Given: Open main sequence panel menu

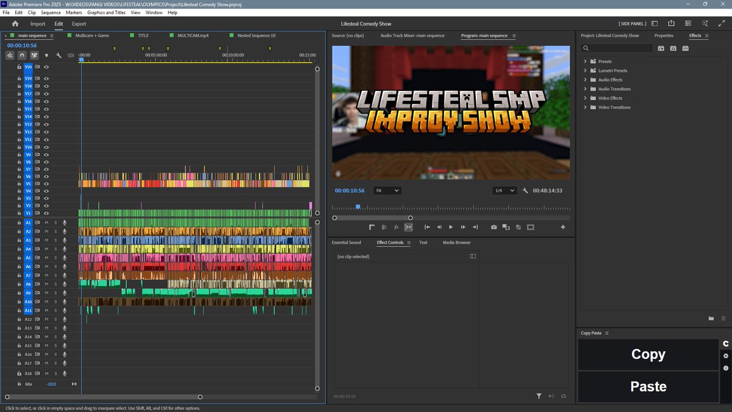Looking at the screenshot, I should coord(52,36).
